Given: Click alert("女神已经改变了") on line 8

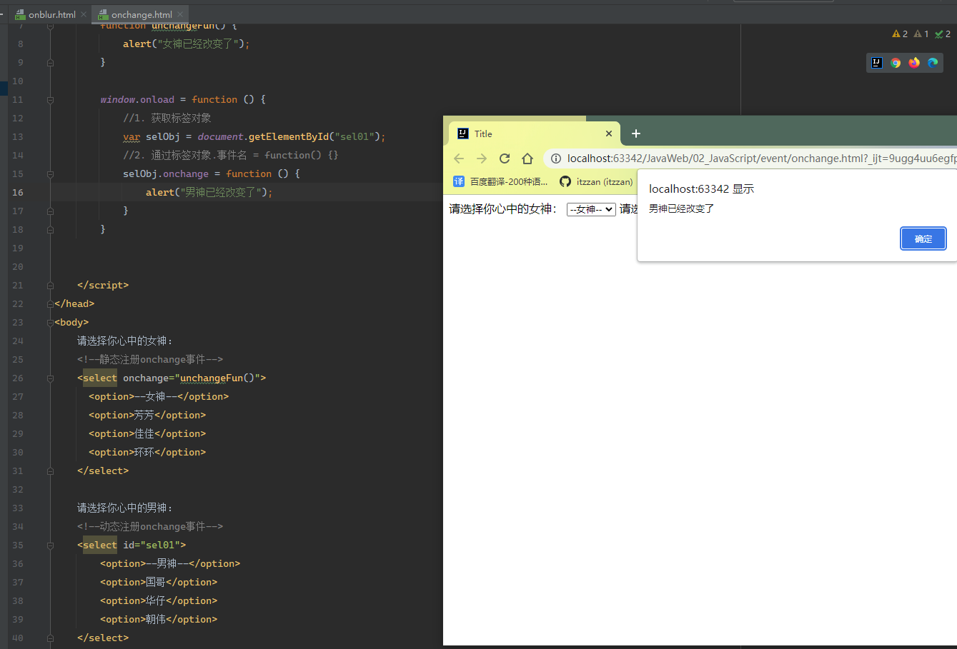Looking at the screenshot, I should (186, 44).
